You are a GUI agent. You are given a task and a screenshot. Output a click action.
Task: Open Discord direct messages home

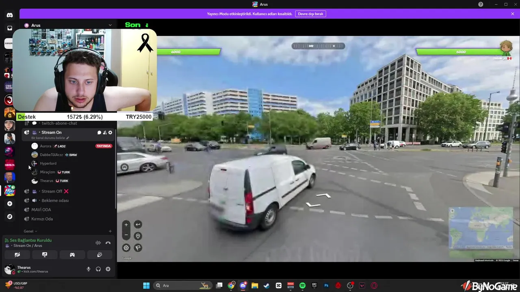click(x=10, y=15)
